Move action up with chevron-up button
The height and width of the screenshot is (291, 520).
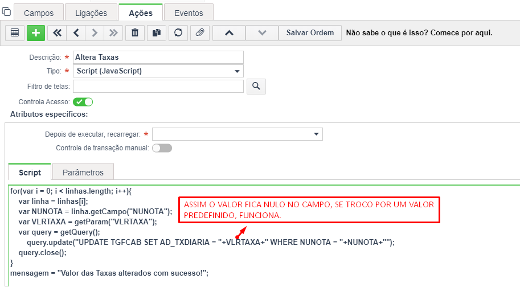coord(229,32)
